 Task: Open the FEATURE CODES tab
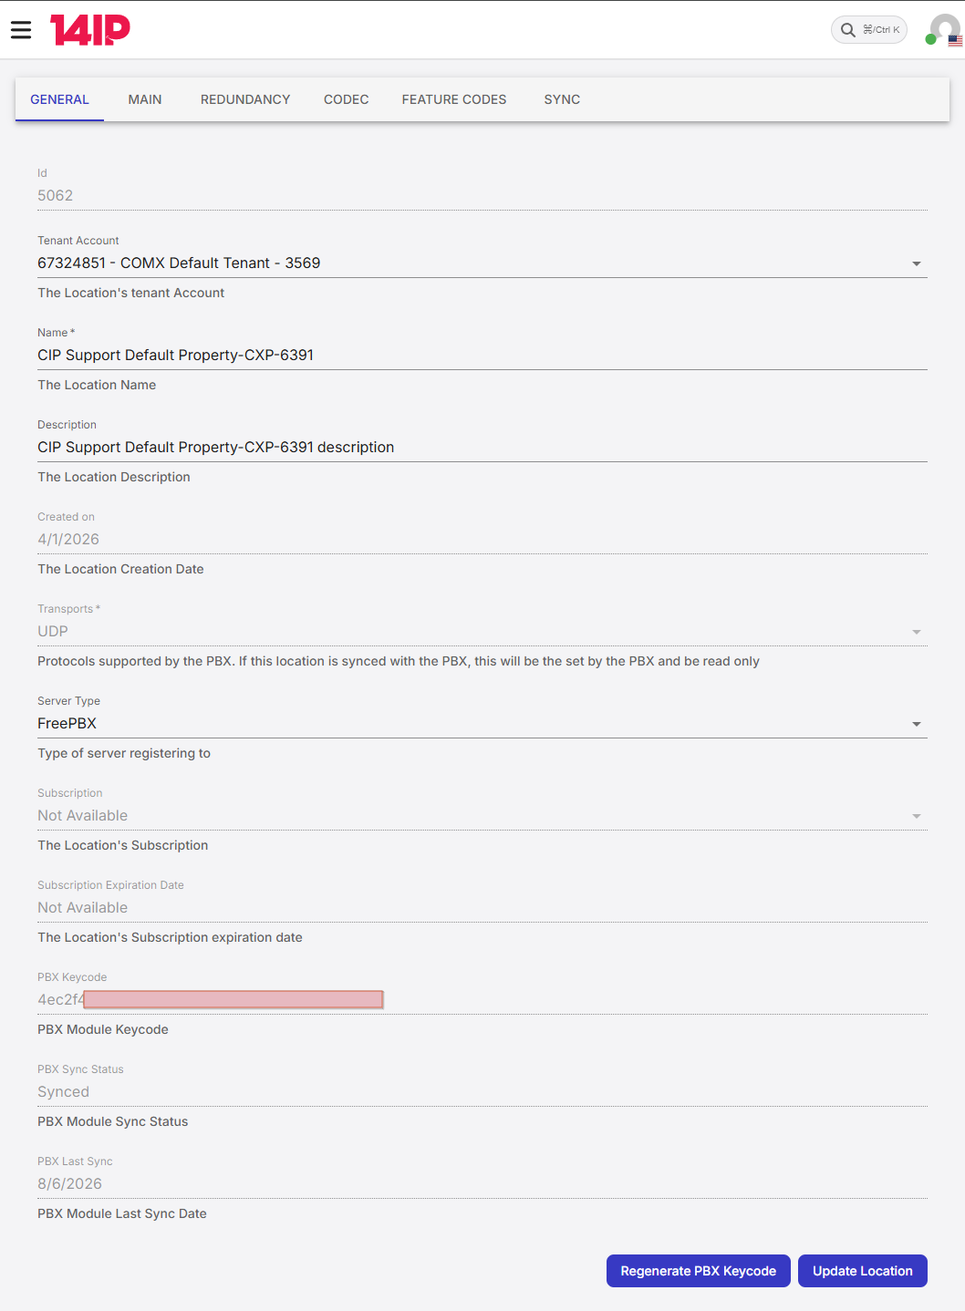(454, 99)
